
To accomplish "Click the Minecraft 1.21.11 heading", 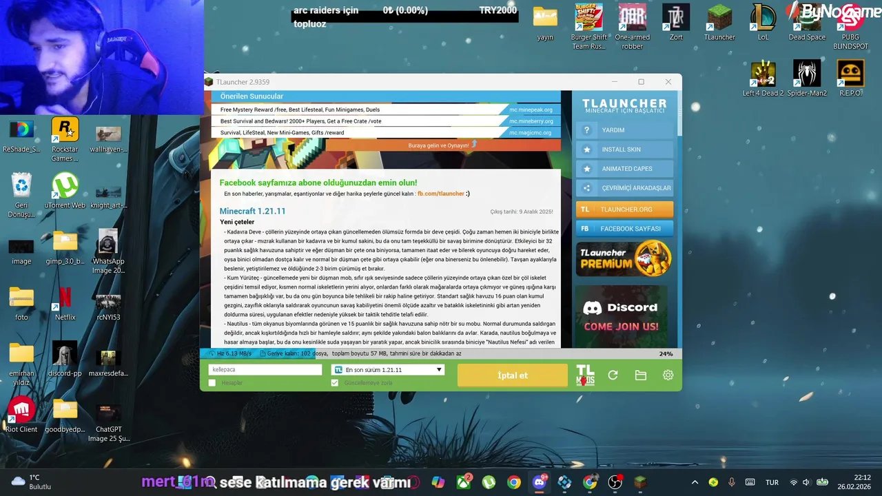I will pyautogui.click(x=252, y=211).
